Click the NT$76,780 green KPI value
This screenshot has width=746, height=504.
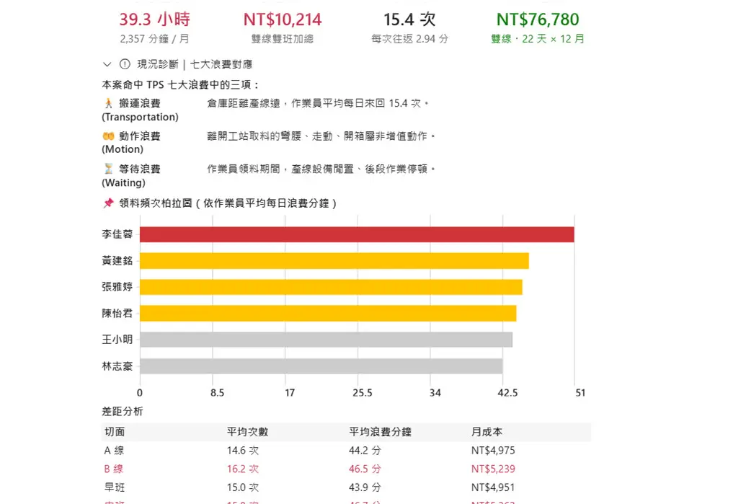pos(538,19)
